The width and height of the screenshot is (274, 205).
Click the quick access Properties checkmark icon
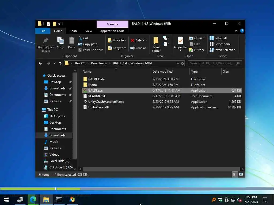click(x=48, y=23)
